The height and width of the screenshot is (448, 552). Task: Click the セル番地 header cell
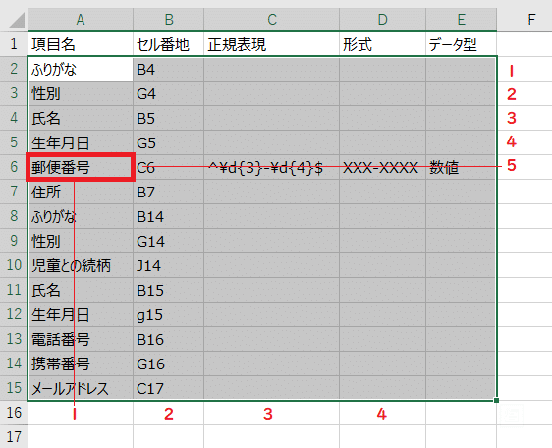coord(169,44)
